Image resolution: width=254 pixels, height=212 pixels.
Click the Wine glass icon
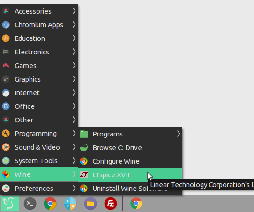6,174
